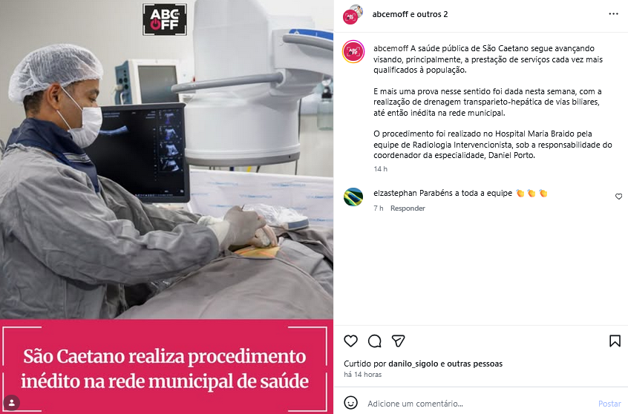View likers via 'outras pessoas'
This screenshot has width=628, height=414.
tap(474, 364)
